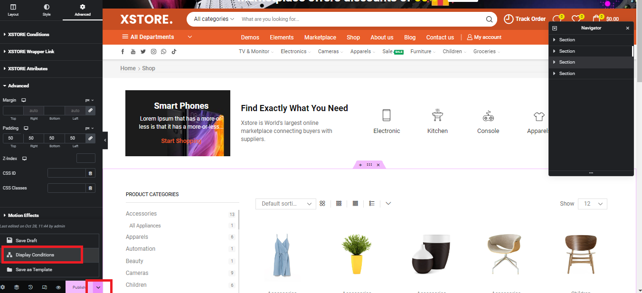Open editor settings gear icon
Screen dimensions: 642x293
(3, 287)
